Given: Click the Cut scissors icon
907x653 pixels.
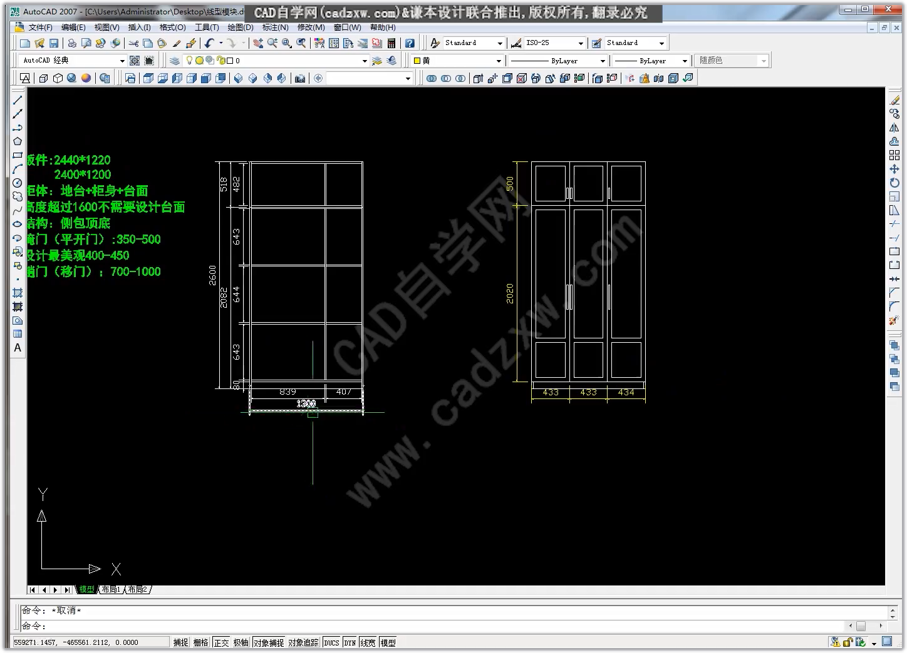Looking at the screenshot, I should [x=133, y=43].
